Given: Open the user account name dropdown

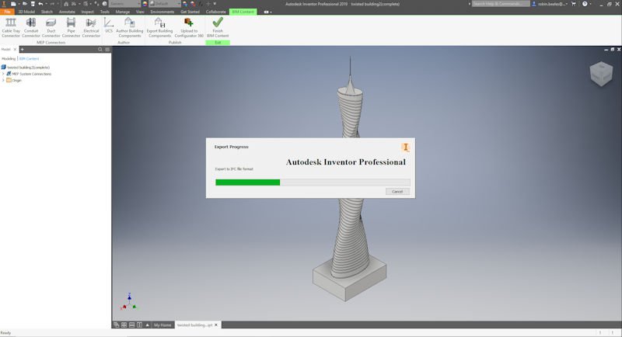Looking at the screenshot, I should 553,4.
